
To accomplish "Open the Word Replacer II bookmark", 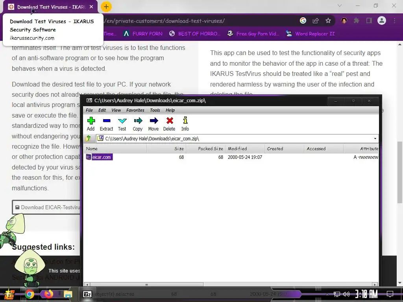I will pyautogui.click(x=311, y=34).
